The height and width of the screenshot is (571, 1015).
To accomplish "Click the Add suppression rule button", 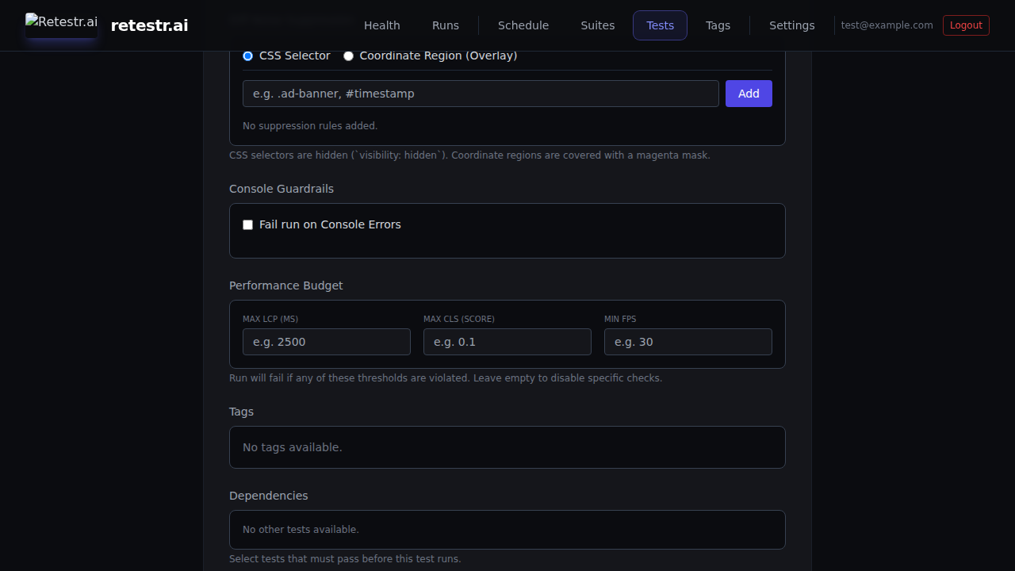I will [x=748, y=93].
